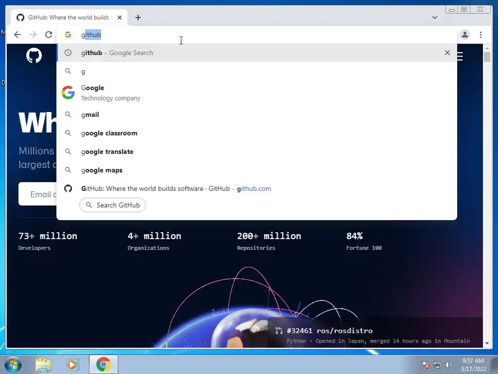Open a new tab with plus button
Image resolution: width=498 pixels, height=374 pixels.
click(138, 18)
